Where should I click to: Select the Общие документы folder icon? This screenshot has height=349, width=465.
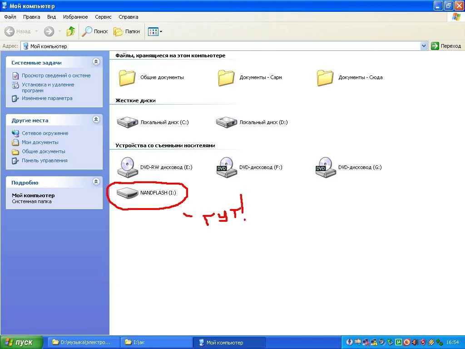pyautogui.click(x=127, y=78)
